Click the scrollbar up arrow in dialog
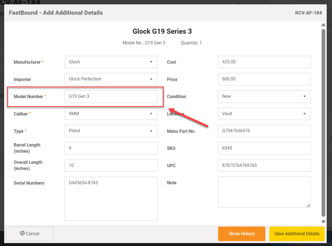Viewport: 332px width, 246px height. tap(323, 25)
